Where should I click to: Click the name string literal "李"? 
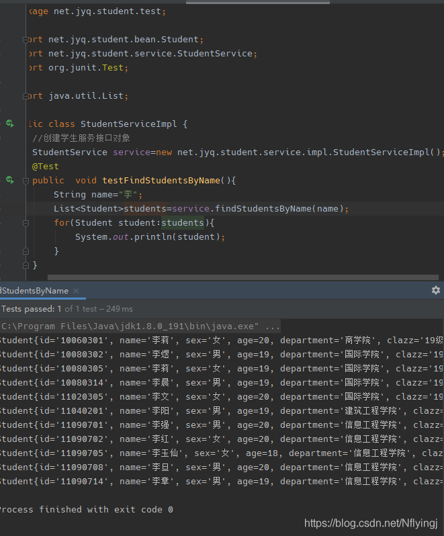click(128, 195)
